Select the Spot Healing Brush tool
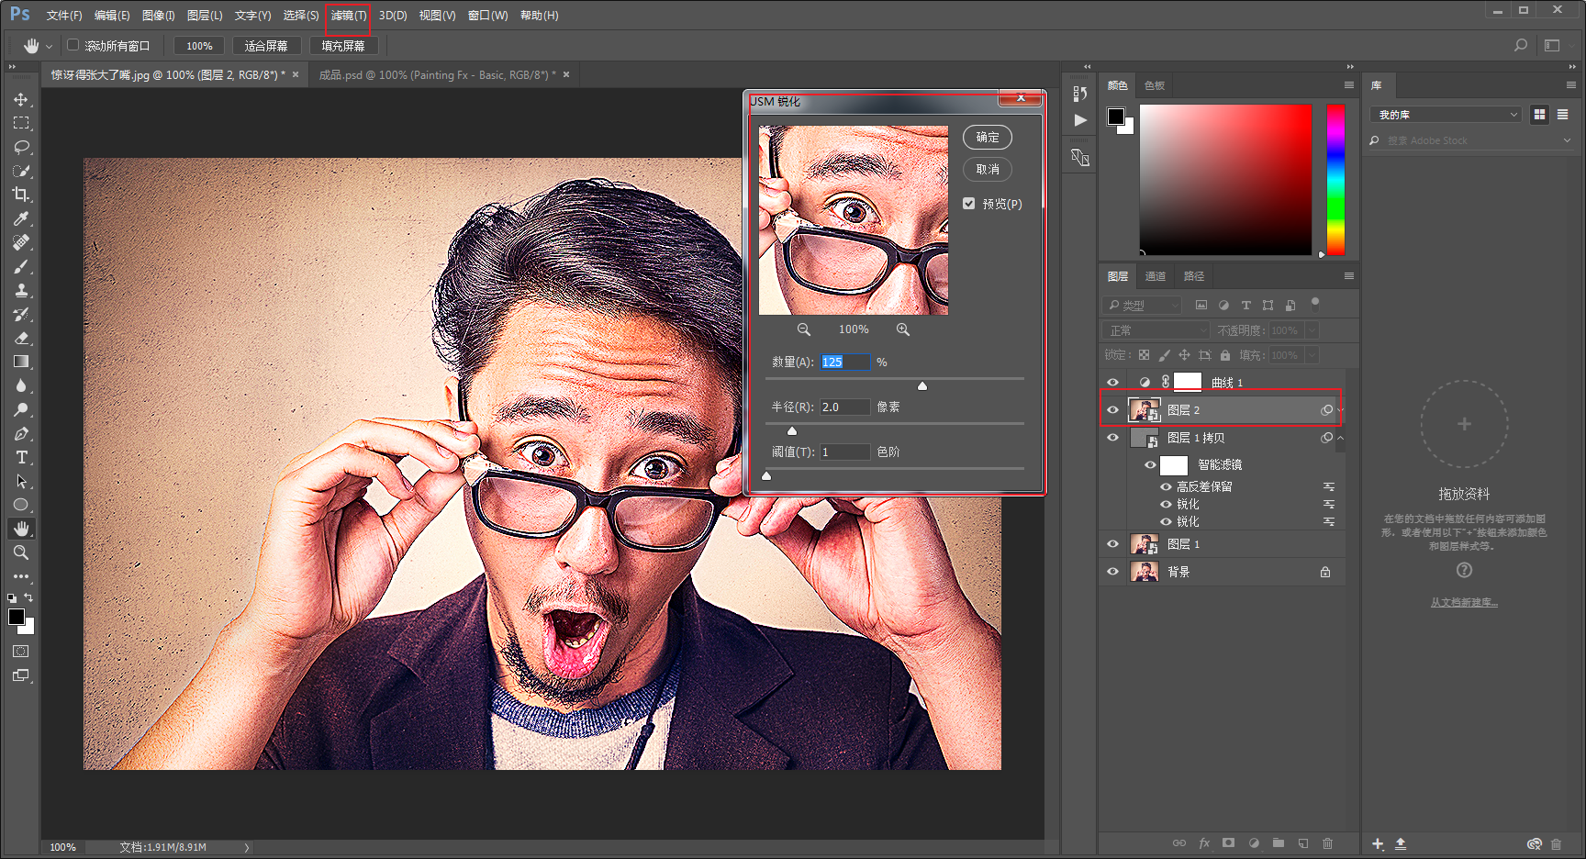Screen dimensions: 1586x859 pos(21,242)
